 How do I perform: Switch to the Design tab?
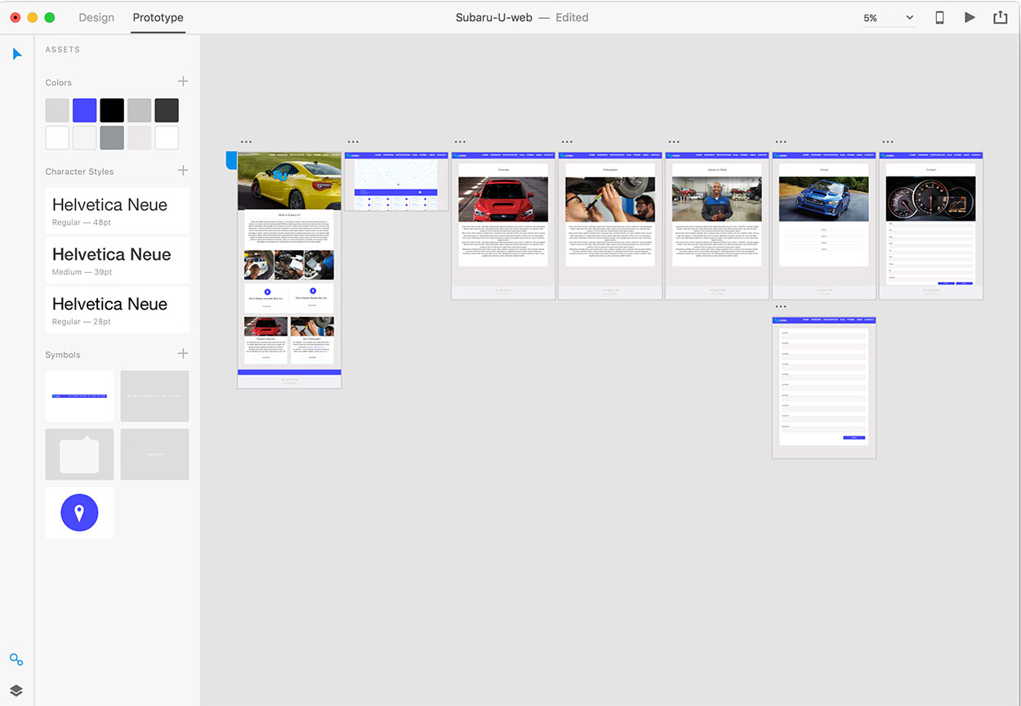pyautogui.click(x=96, y=17)
